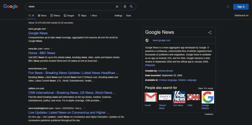Click the Fox News text label
252x125 pixels.
click(178, 105)
